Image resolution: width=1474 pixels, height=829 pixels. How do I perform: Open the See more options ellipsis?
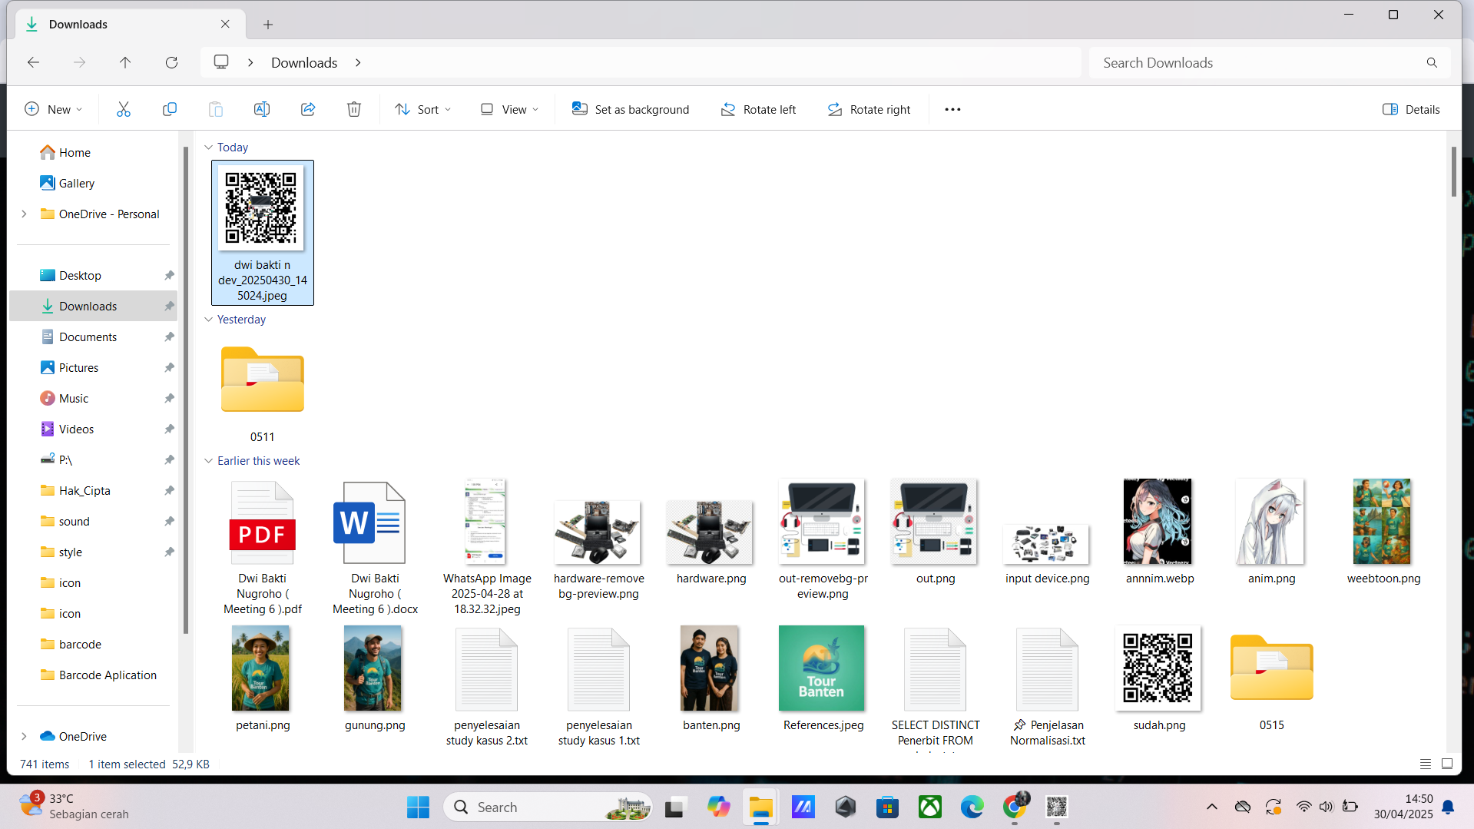[x=952, y=109]
